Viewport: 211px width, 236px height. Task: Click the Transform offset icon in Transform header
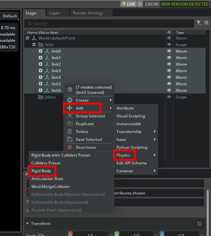point(199,224)
